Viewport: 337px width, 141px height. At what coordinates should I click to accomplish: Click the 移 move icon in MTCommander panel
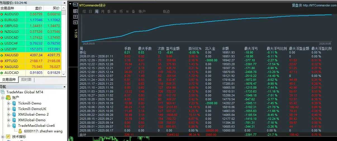(x=75, y=11)
